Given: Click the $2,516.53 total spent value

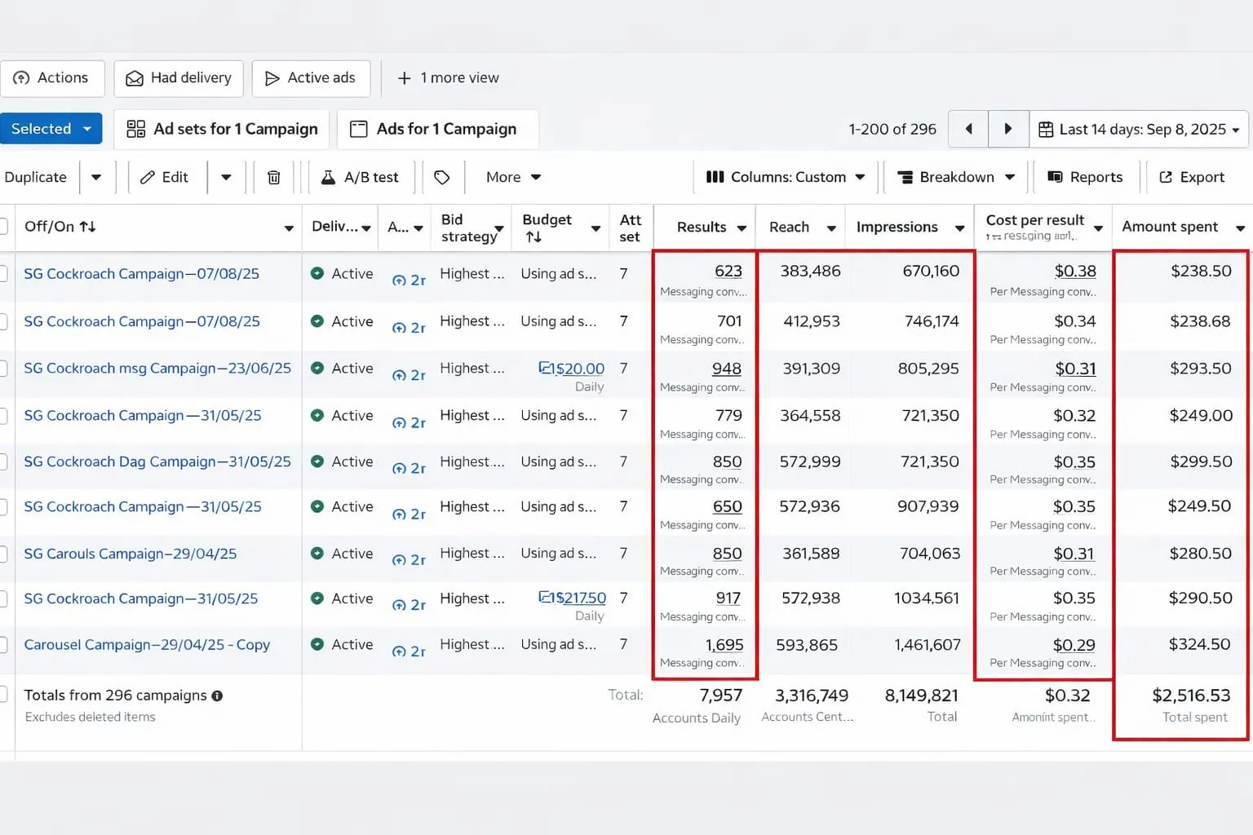Looking at the screenshot, I should (x=1191, y=696).
